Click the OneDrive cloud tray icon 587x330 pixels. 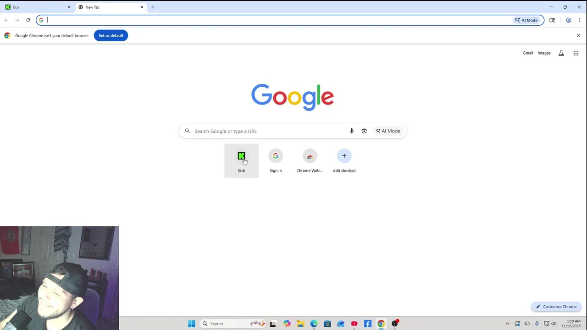pyautogui.click(x=527, y=324)
